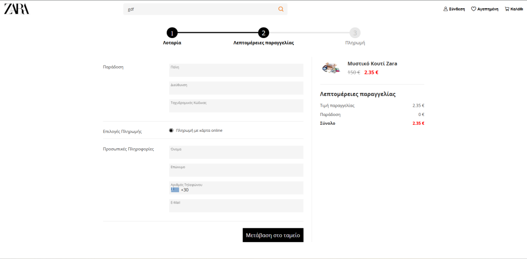527x259 pixels.
Task: Click the Τιμή παραγγελίας row label
Action: (x=337, y=106)
